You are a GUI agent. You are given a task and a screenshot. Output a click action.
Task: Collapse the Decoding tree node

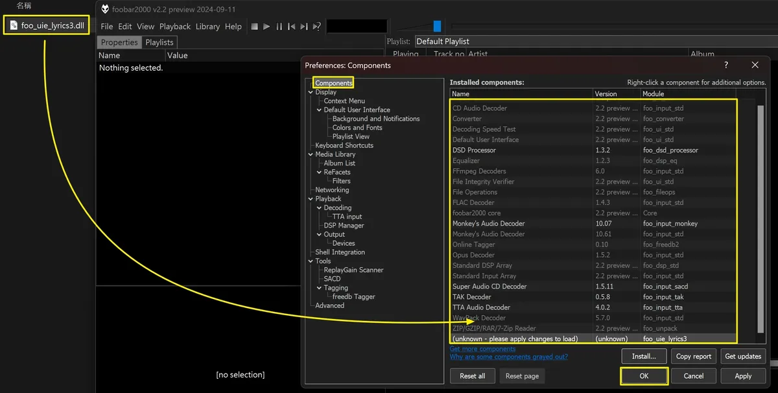coord(320,208)
